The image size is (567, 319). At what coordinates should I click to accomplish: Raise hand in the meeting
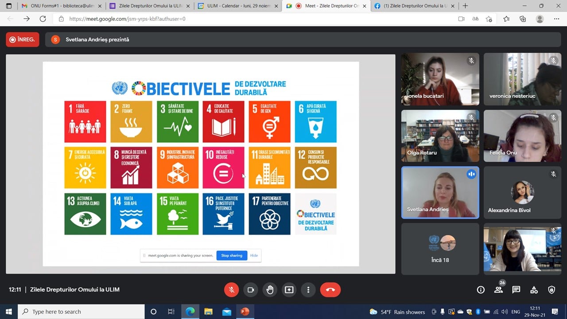click(x=270, y=290)
